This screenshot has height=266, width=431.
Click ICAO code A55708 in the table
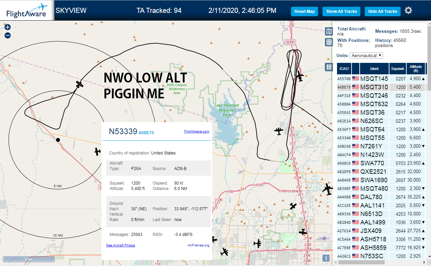tap(344, 79)
